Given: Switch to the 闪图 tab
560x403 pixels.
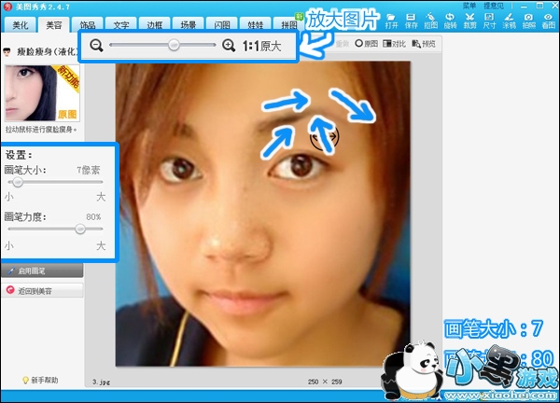Looking at the screenshot, I should [x=222, y=24].
